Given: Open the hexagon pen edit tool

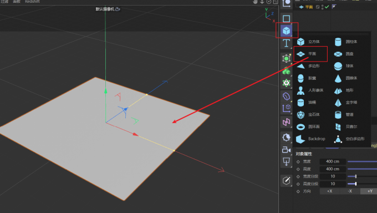Looking at the screenshot, I should (287, 180).
